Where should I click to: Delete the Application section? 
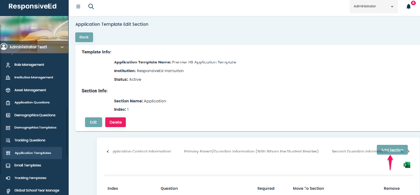[115, 122]
